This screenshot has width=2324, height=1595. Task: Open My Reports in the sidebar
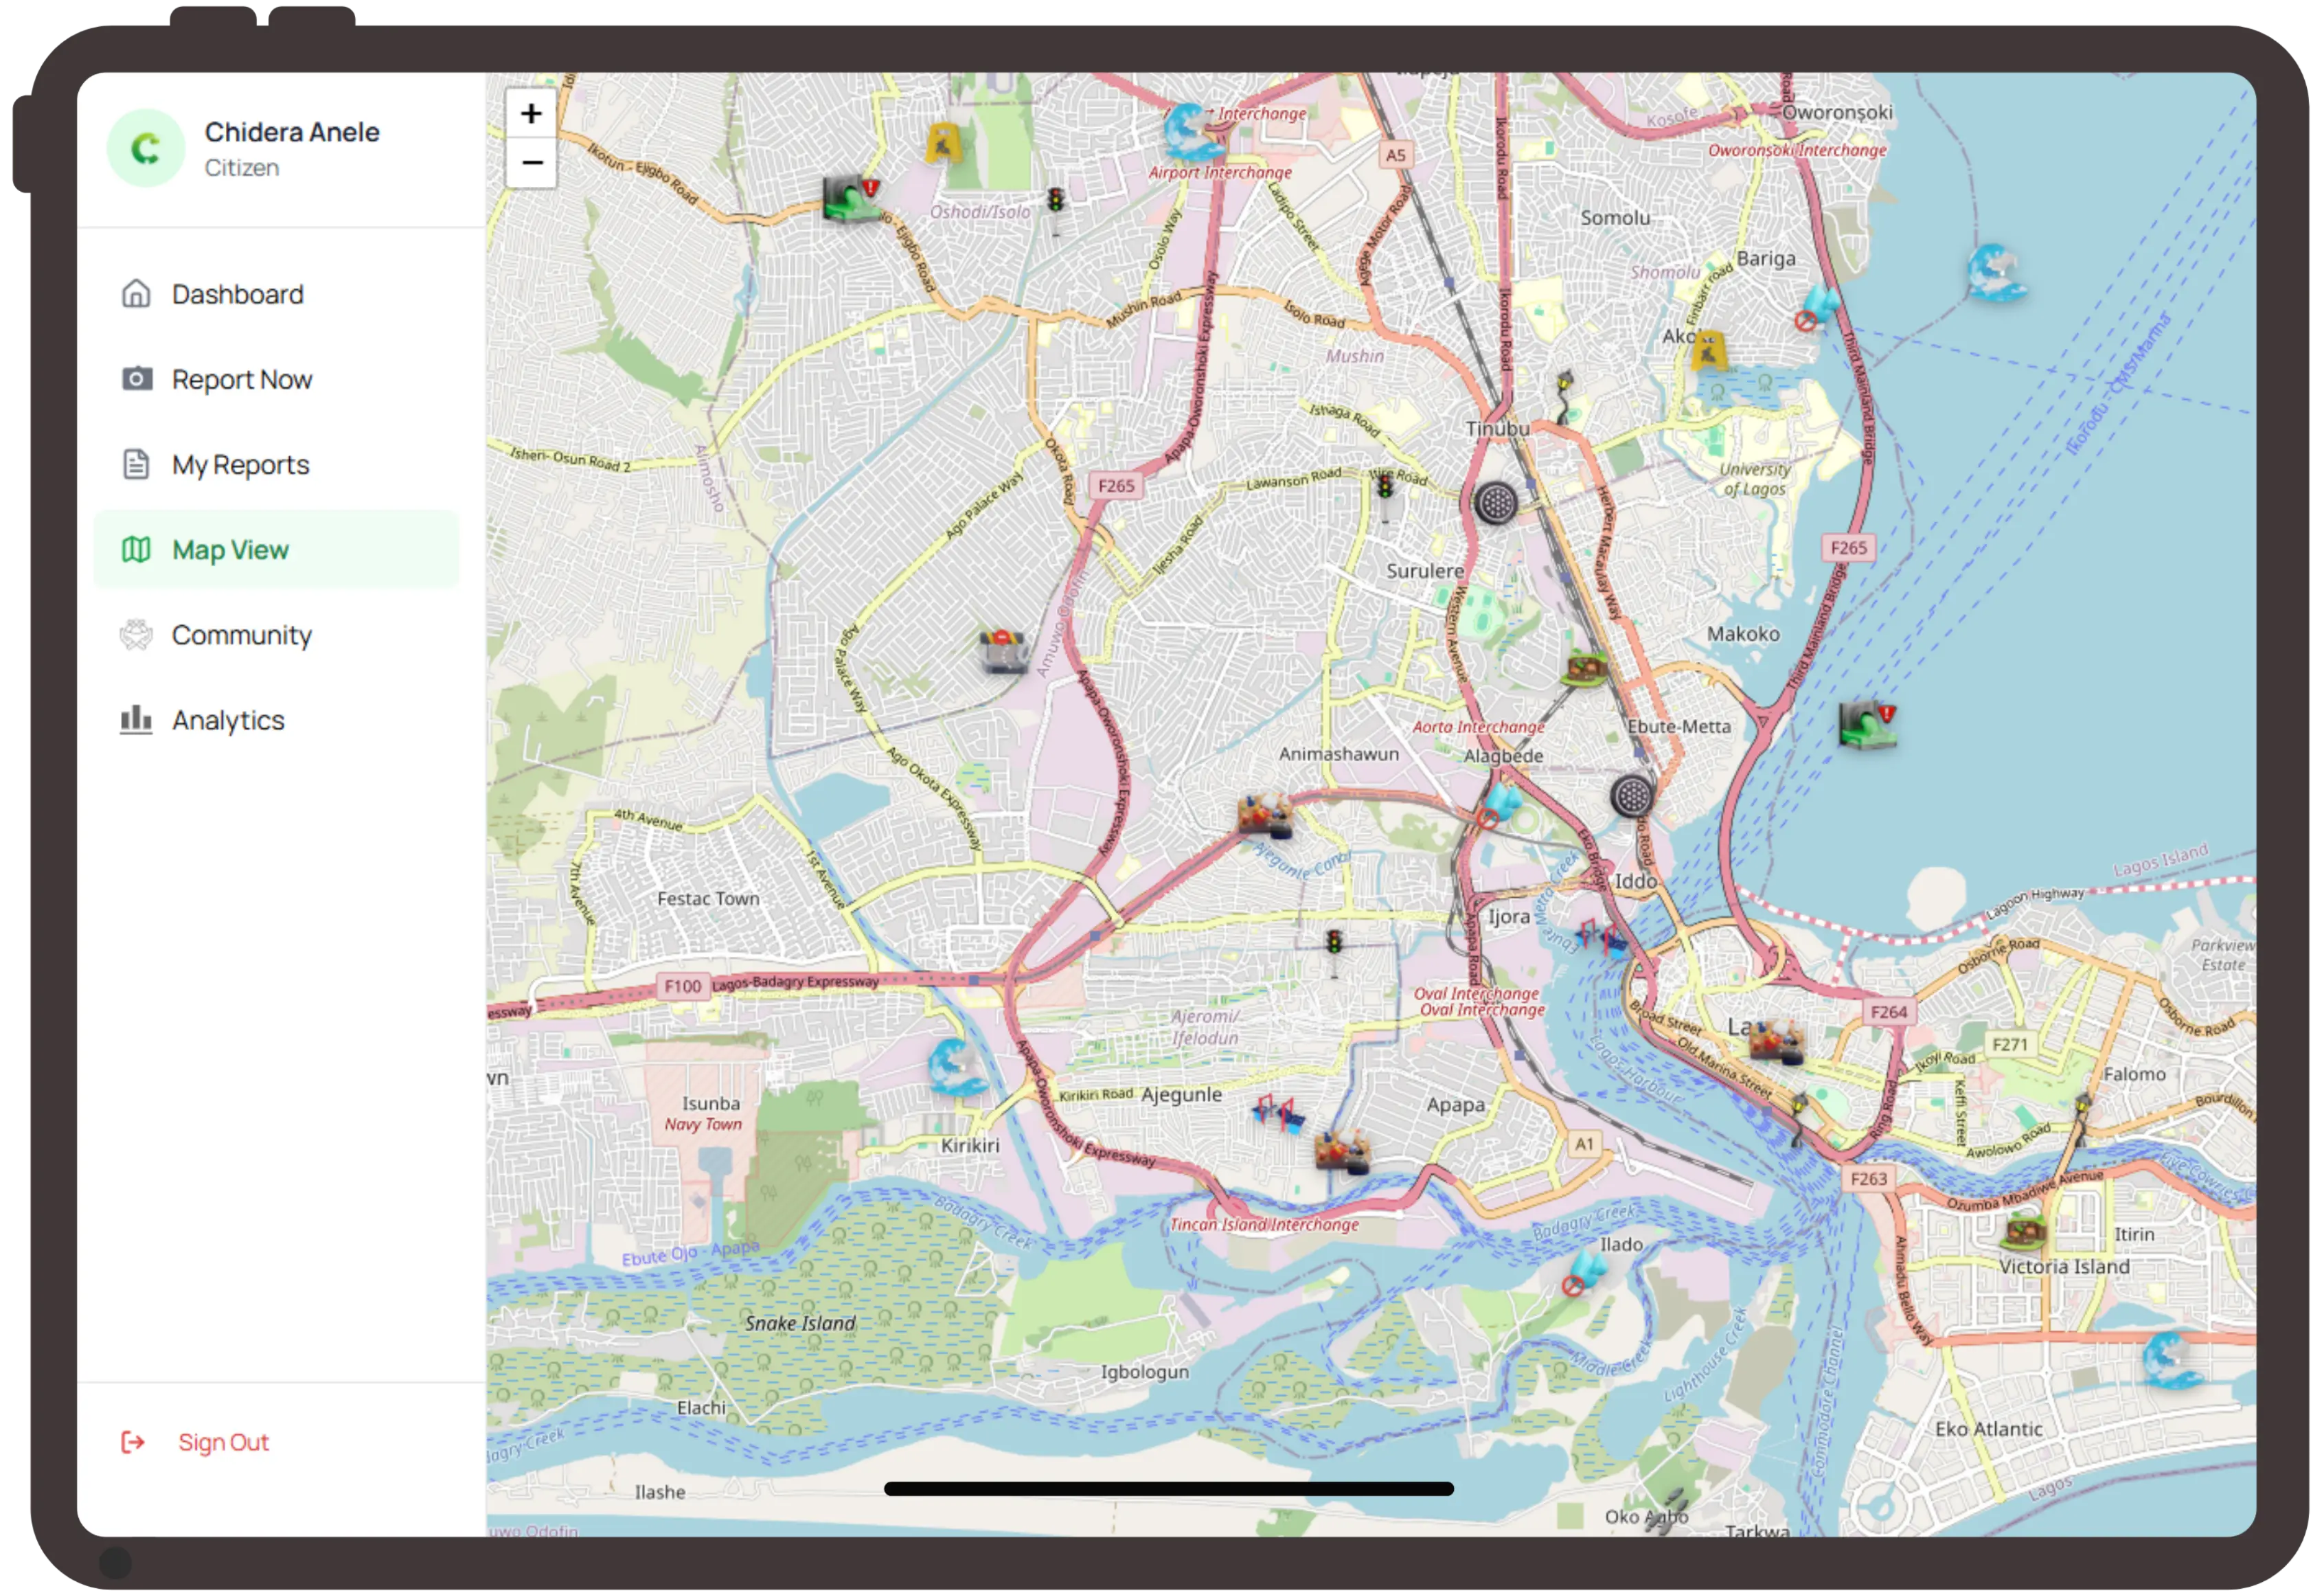coord(240,464)
